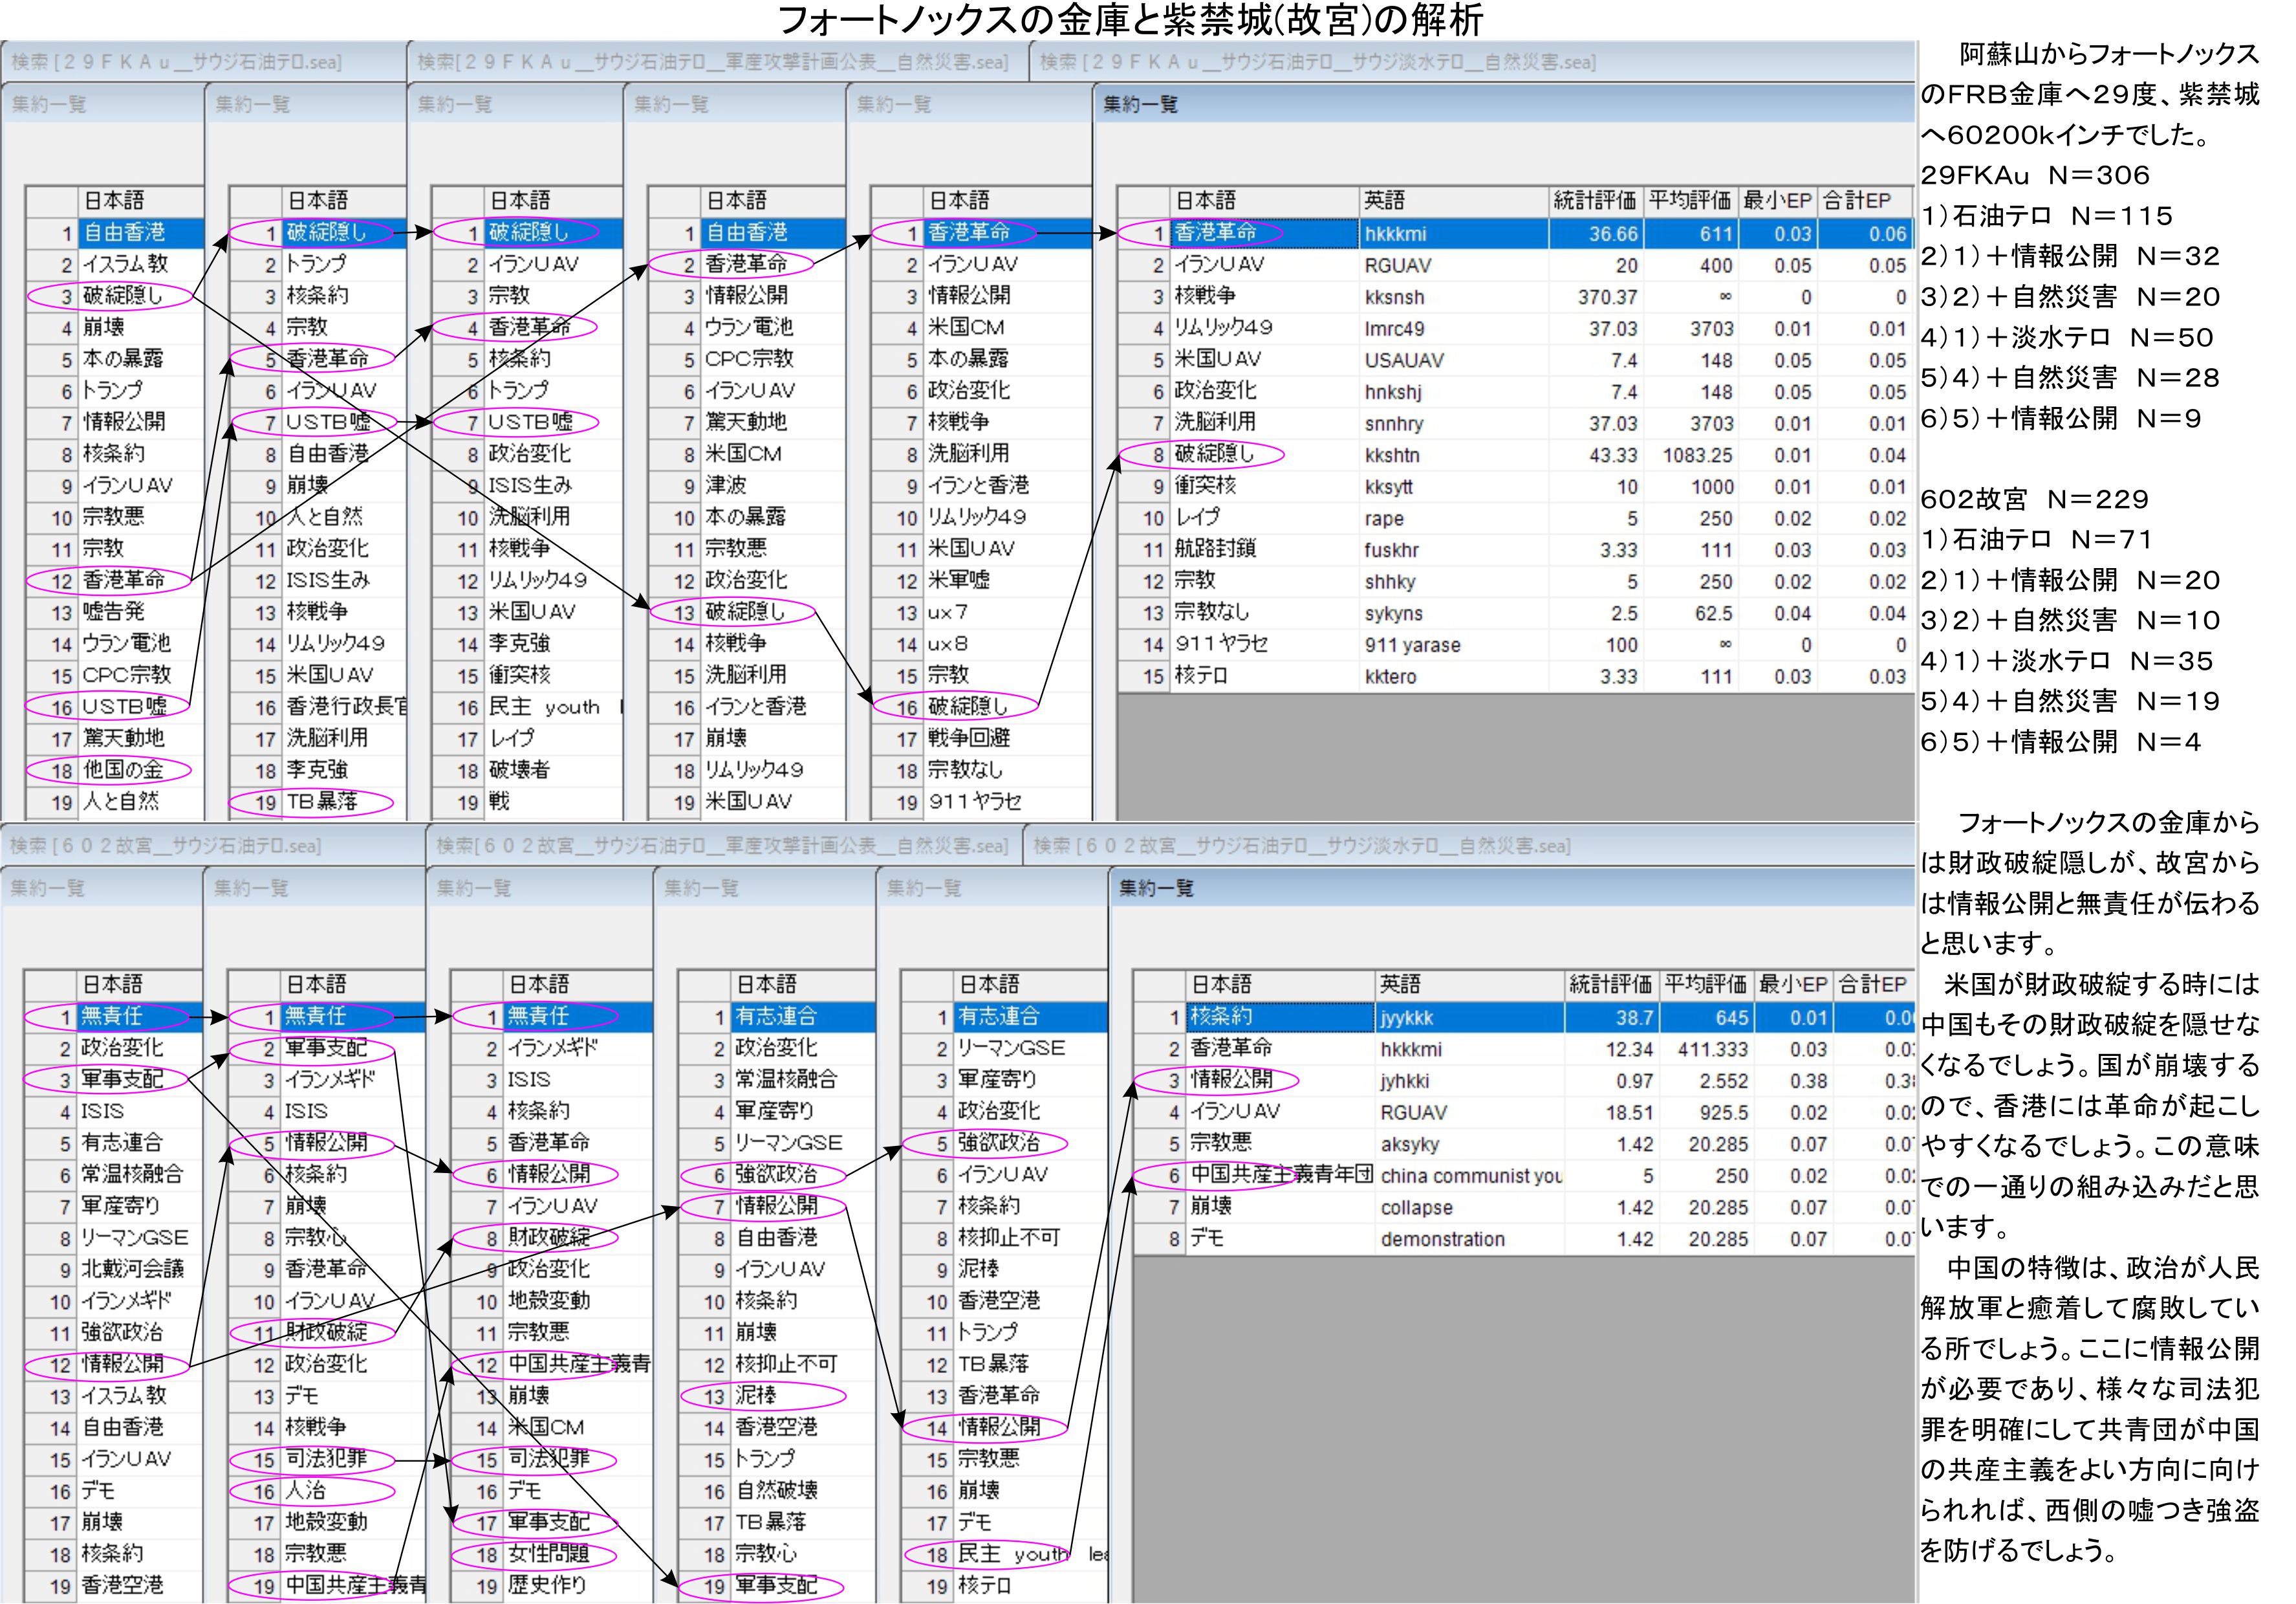Select the row with English code lmrc49
2296x1604 pixels.
point(1394,328)
